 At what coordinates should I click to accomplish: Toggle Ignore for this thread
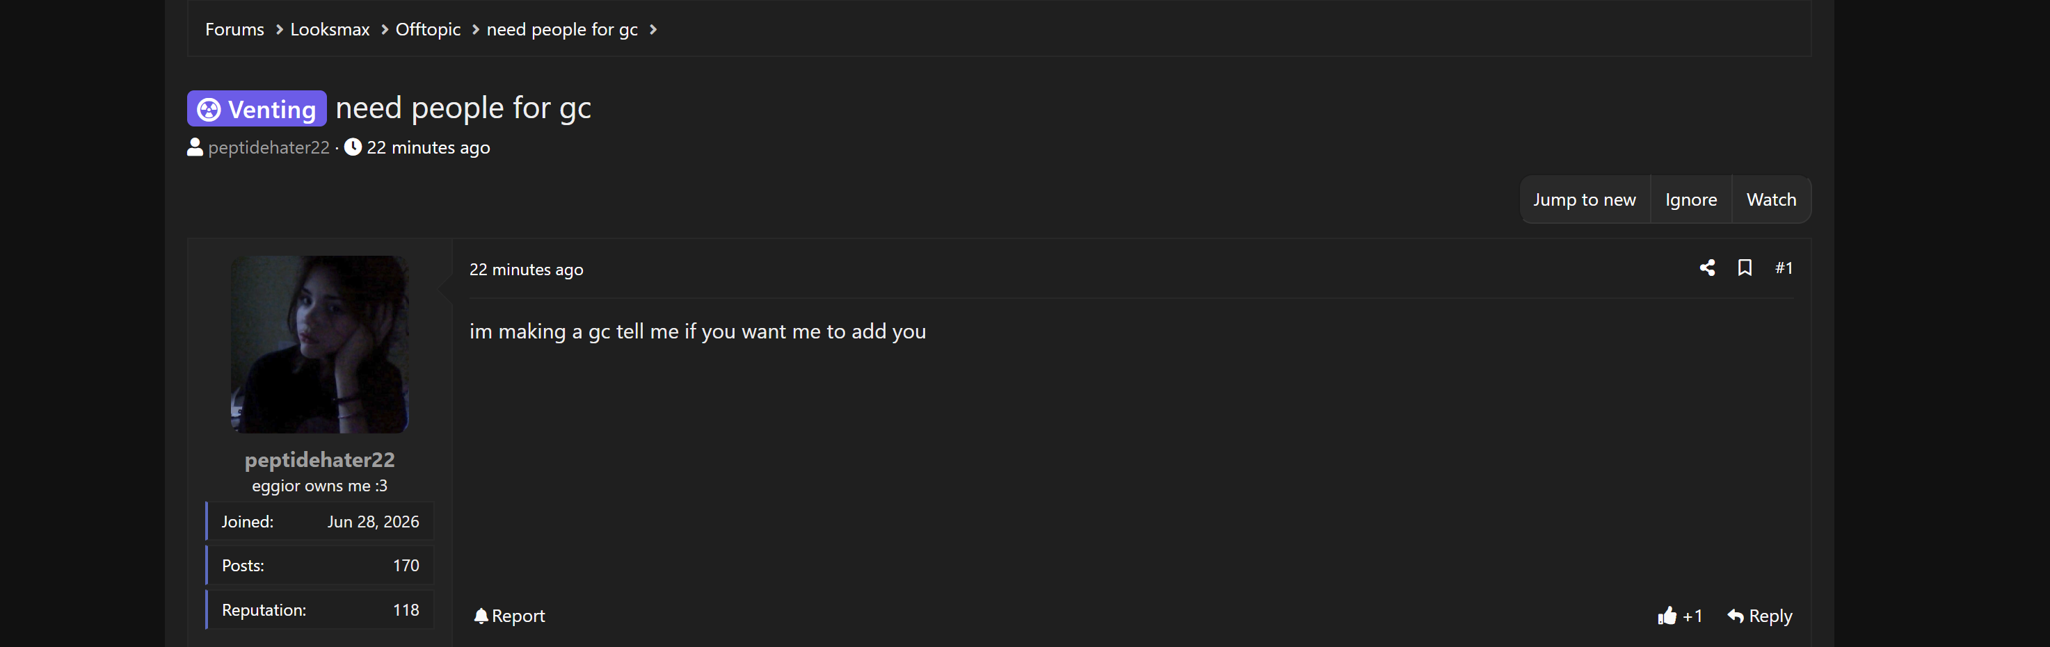[1691, 199]
